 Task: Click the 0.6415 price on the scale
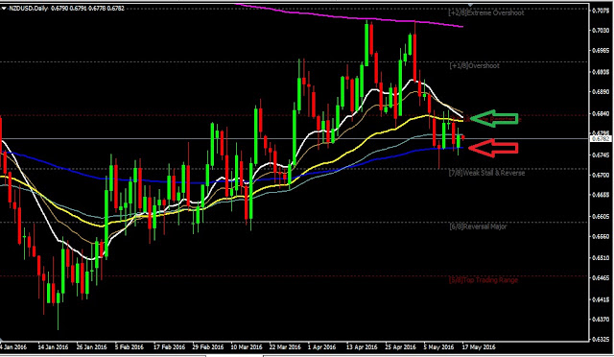pos(601,299)
